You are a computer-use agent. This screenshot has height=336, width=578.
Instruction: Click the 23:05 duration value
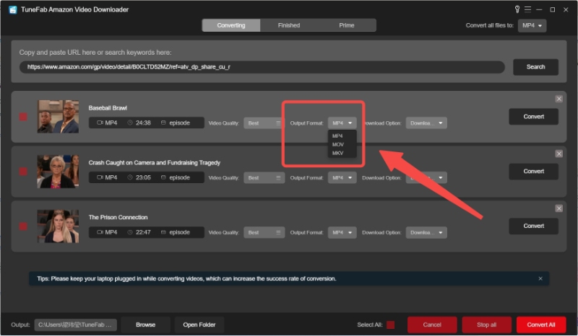[x=143, y=178]
